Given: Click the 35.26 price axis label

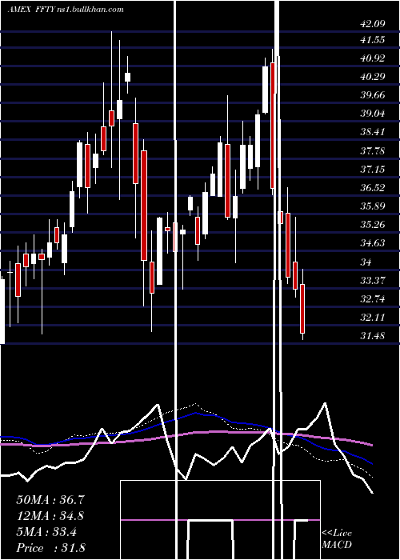Looking at the screenshot, I should [373, 225].
